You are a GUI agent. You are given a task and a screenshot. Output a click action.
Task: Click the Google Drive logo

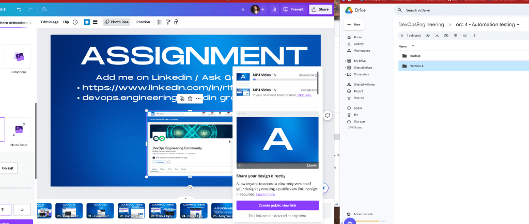click(x=349, y=10)
